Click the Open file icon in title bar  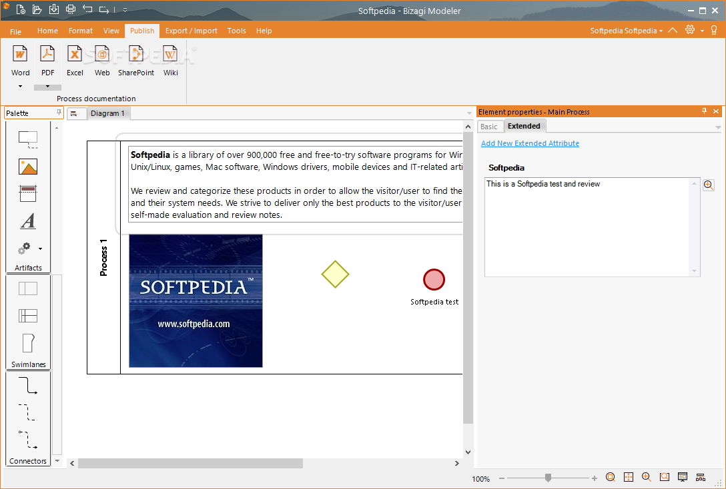37,9
